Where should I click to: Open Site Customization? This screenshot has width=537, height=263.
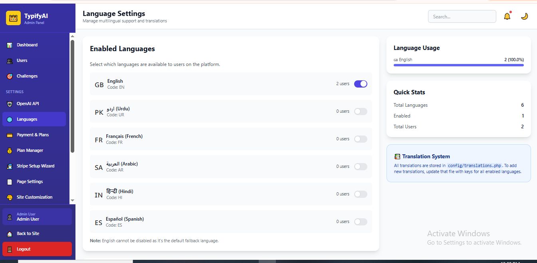pos(34,197)
